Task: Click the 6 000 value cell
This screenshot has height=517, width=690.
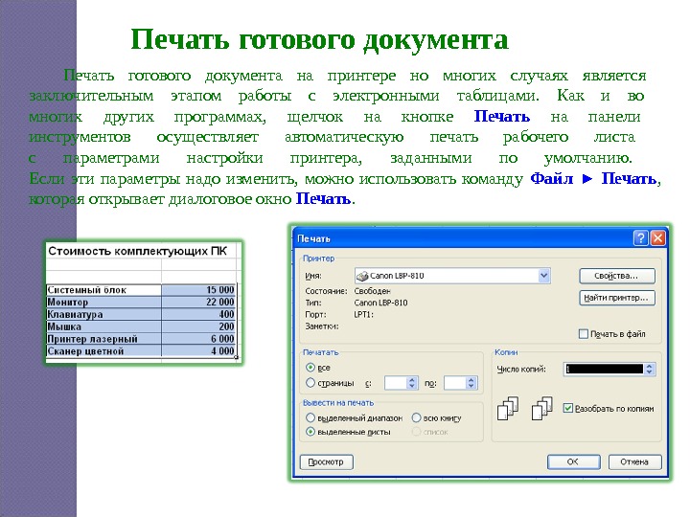Action: click(x=199, y=339)
